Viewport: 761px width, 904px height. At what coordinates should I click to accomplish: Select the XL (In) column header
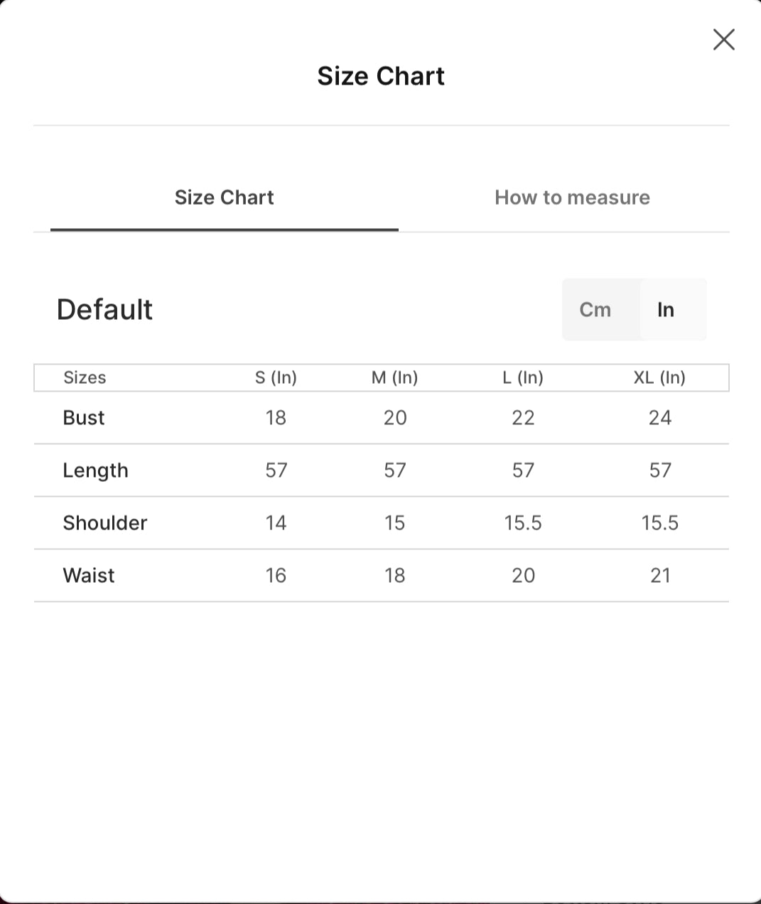click(659, 377)
